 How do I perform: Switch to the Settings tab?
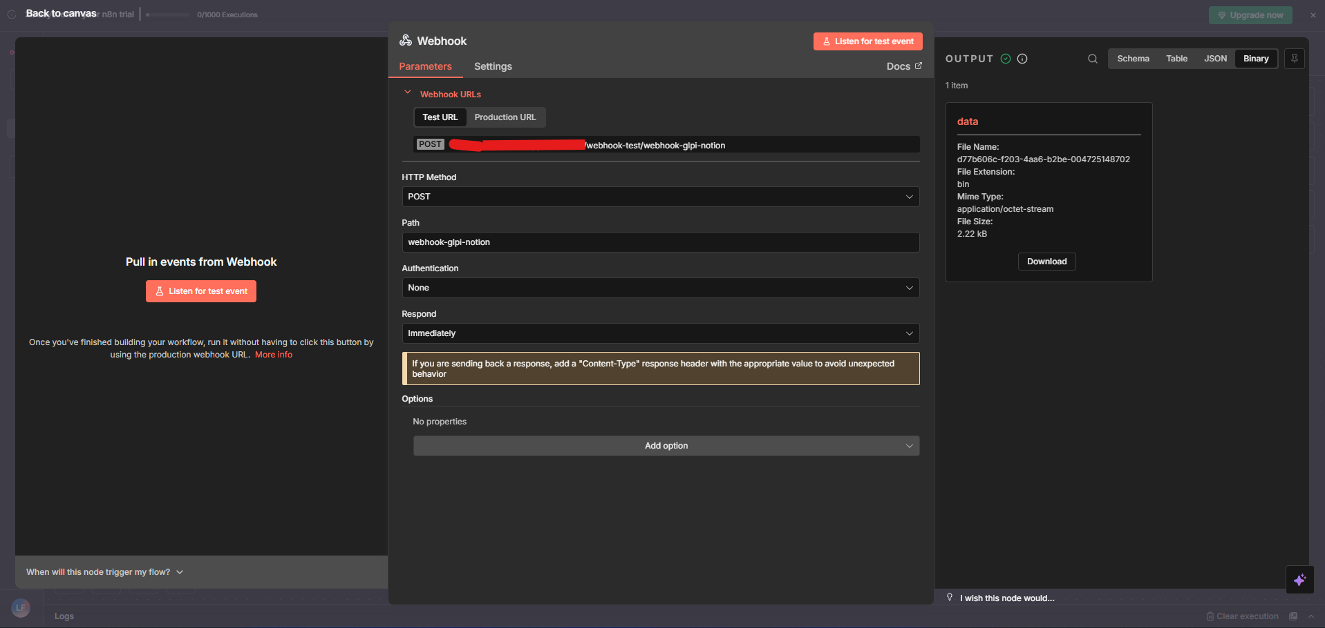tap(493, 66)
